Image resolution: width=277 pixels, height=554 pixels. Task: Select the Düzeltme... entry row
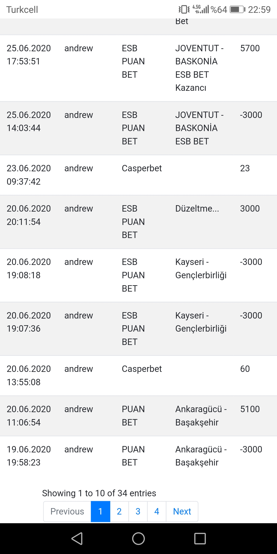[x=138, y=222]
